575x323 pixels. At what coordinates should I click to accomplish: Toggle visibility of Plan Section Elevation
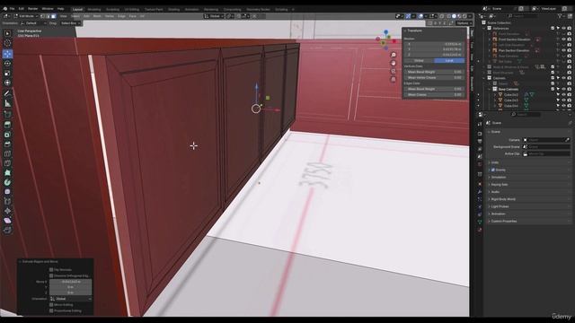click(563, 50)
